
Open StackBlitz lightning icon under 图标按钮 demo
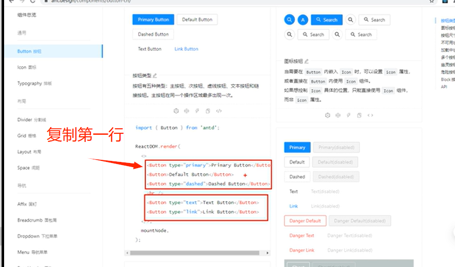click(349, 115)
